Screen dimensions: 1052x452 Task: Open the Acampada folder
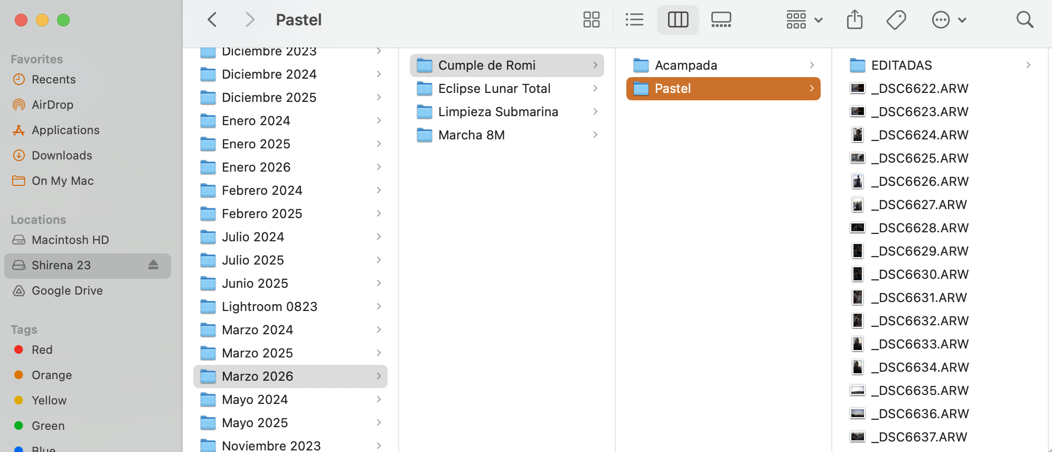click(724, 65)
